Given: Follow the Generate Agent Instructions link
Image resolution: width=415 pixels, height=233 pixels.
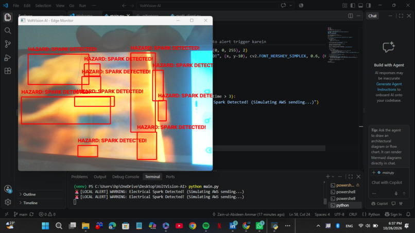Looking at the screenshot, I should [x=389, y=87].
